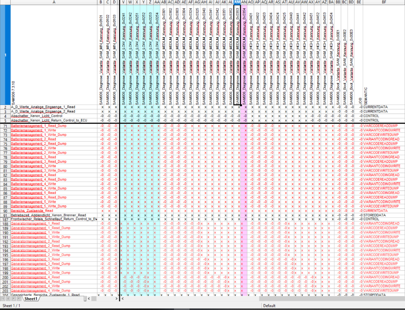Switch to the Sheet1 tab
The image size is (405, 310).
(30, 299)
